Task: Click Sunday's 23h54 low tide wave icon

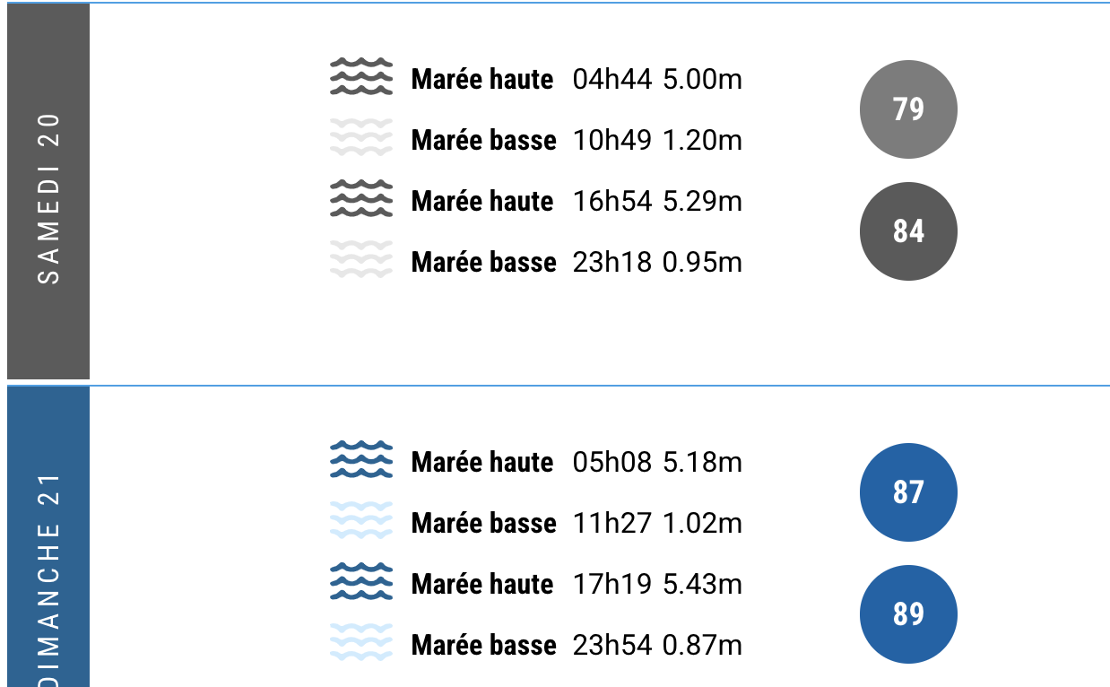Action: click(361, 643)
